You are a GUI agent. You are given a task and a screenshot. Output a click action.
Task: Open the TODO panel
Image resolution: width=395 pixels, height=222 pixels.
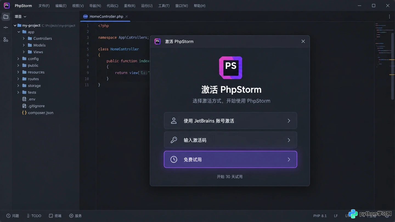pos(34,216)
